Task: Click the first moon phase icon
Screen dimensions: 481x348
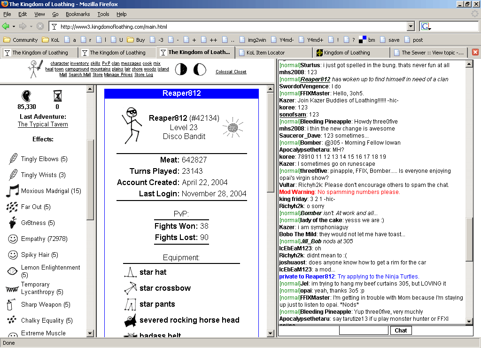Action: tap(181, 70)
